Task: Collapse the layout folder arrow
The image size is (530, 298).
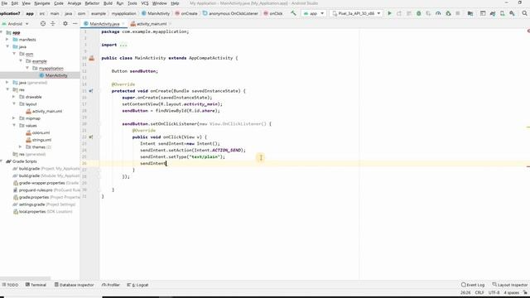Action: 14,104
